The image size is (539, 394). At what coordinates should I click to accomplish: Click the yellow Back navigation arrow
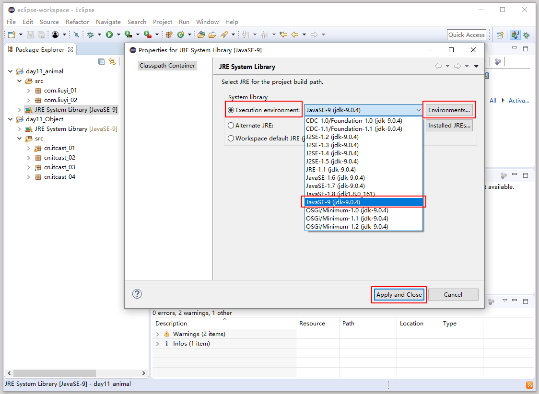click(x=294, y=35)
